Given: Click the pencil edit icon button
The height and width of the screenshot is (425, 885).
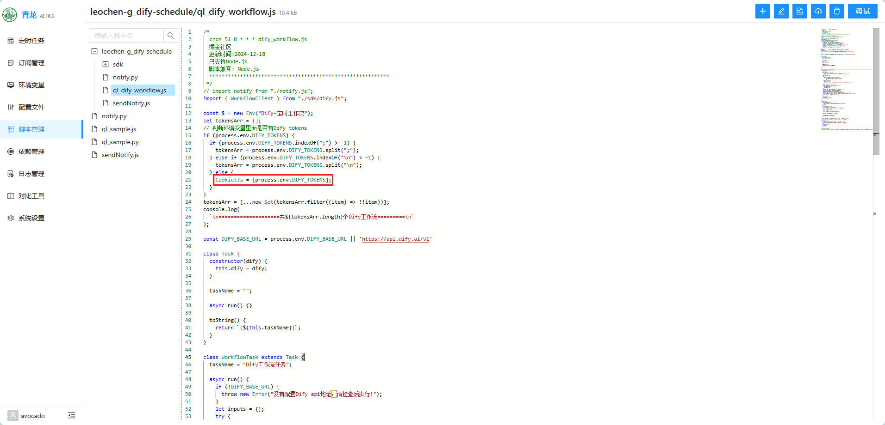Looking at the screenshot, I should 781,11.
